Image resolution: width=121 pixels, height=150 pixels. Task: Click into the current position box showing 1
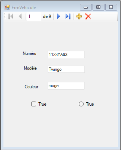34,17
